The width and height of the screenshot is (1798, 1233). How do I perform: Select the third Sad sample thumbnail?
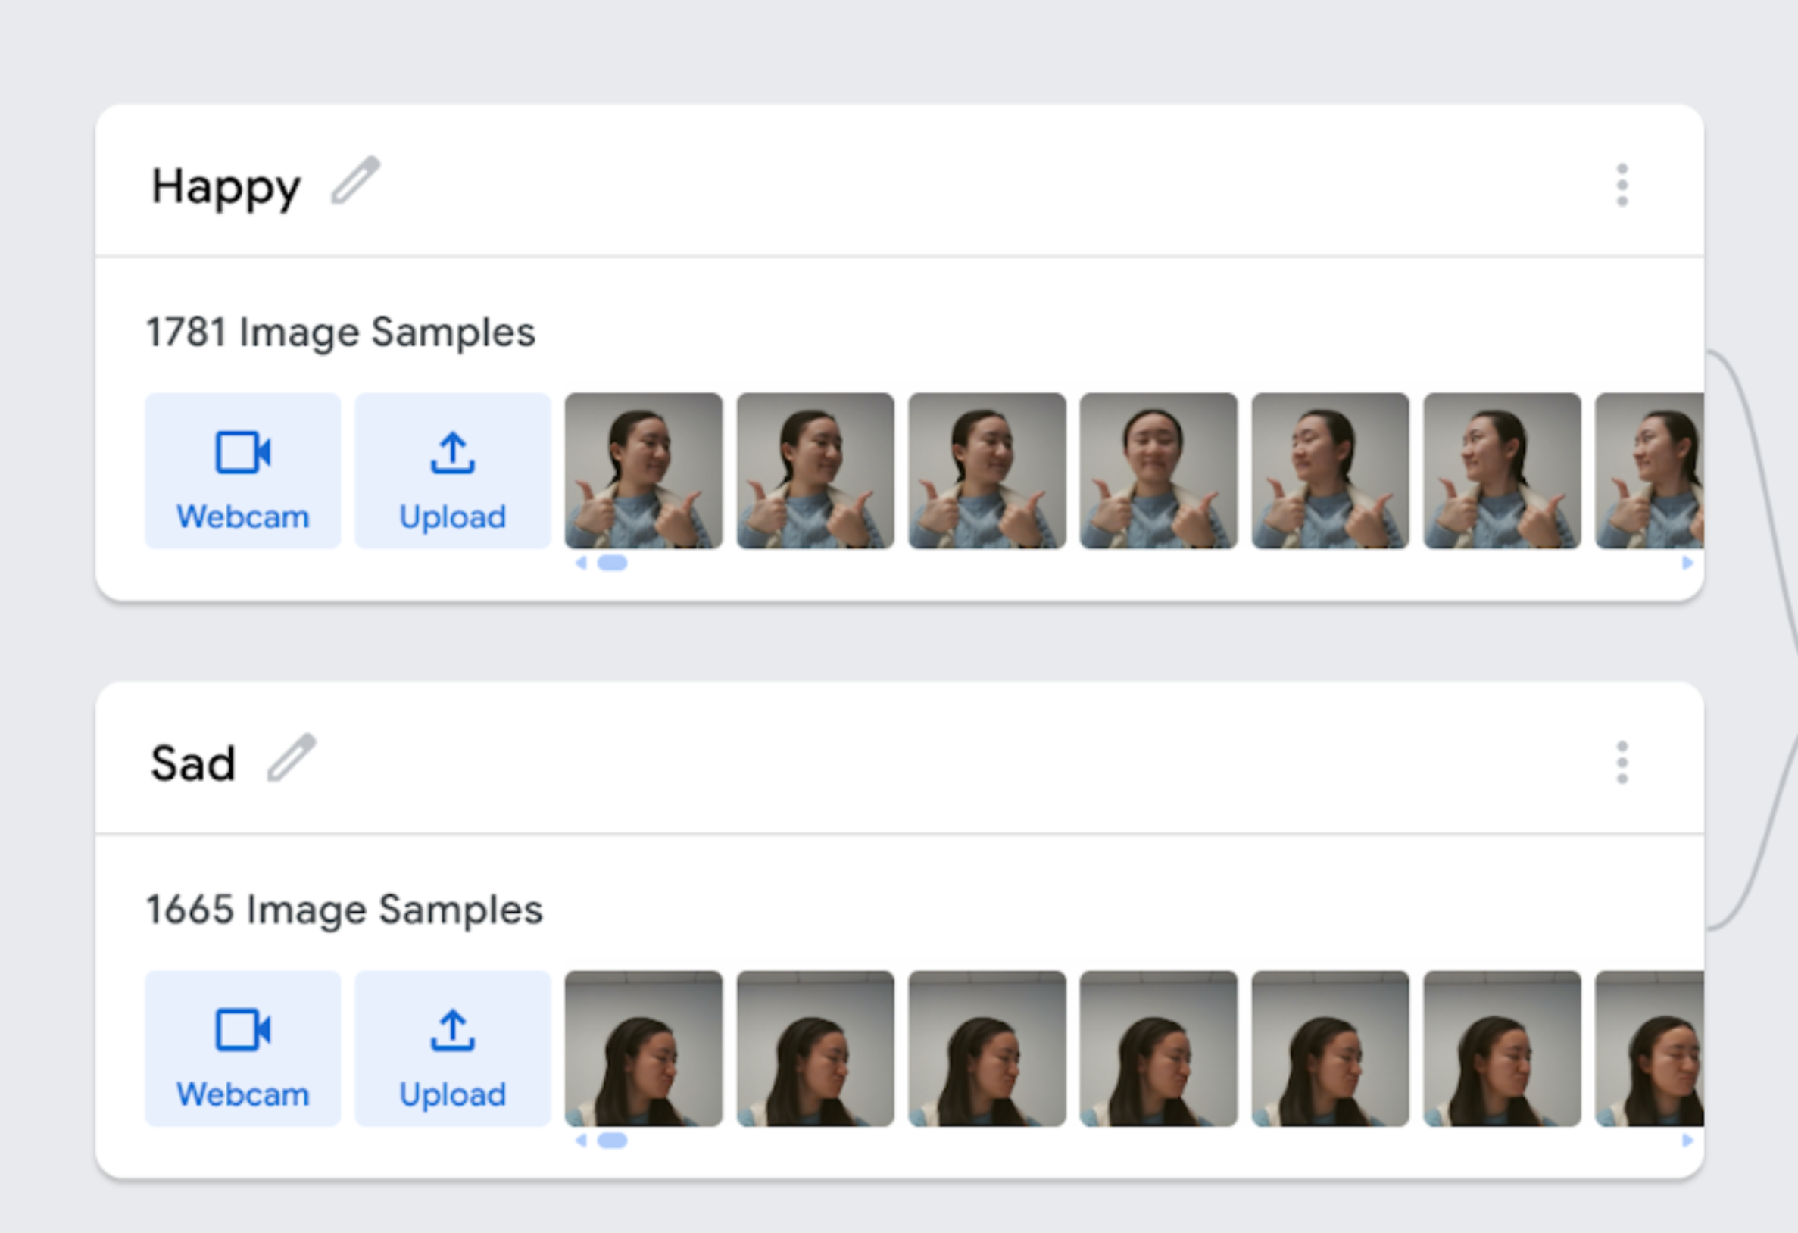pos(986,1048)
